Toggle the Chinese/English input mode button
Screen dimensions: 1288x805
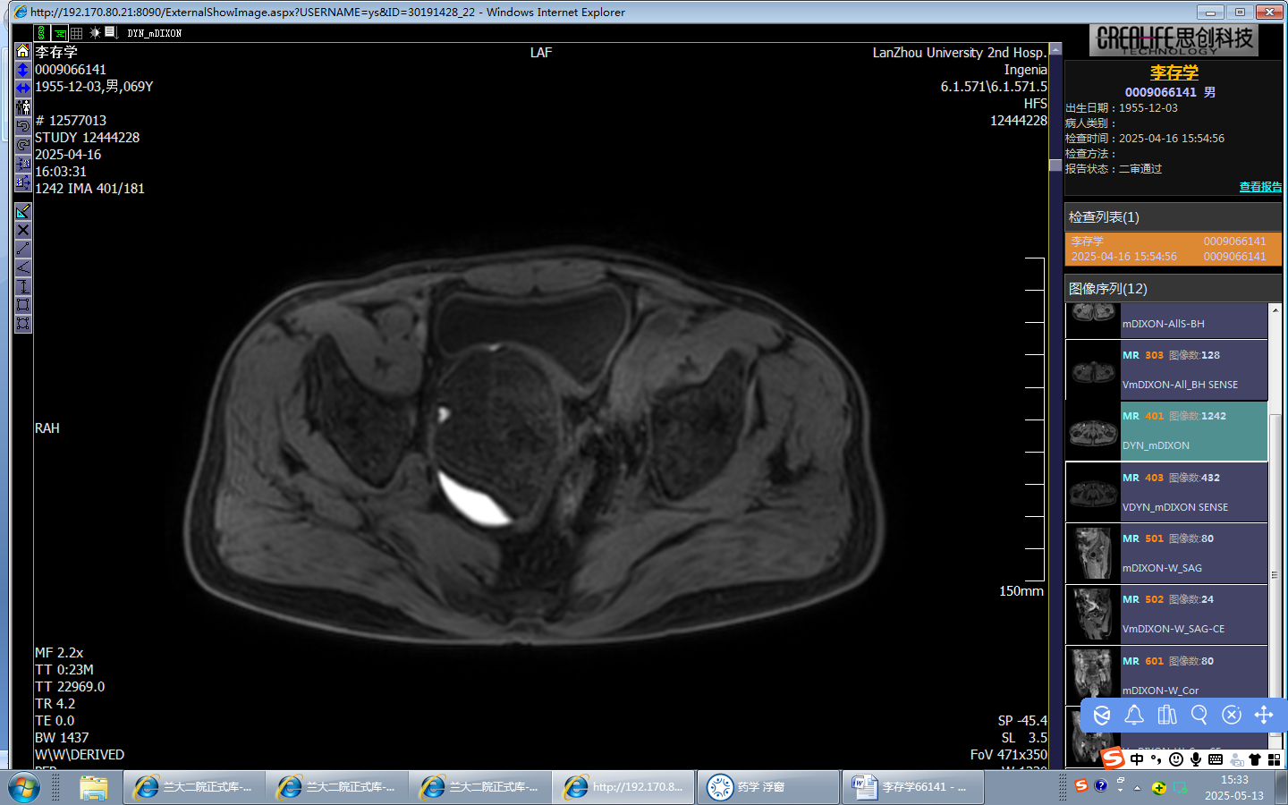[x=1137, y=759]
